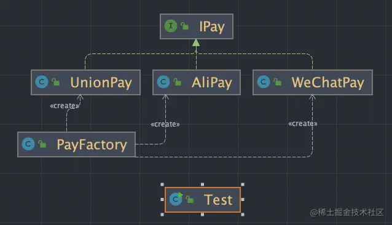Grab the bottom-middle selection handle of Test
The height and width of the screenshot is (225, 392).
click(203, 215)
